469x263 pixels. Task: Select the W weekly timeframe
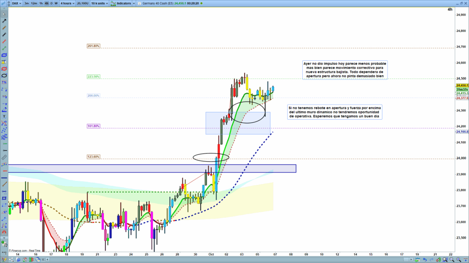[56, 3]
